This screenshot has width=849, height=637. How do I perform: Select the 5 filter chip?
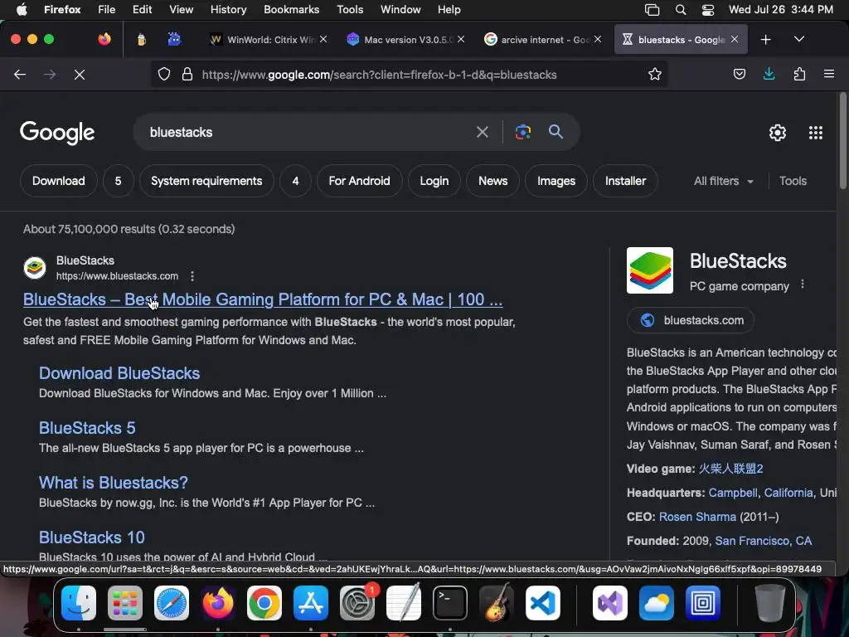(118, 181)
